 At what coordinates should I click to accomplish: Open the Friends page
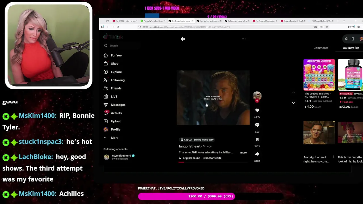[113, 88]
